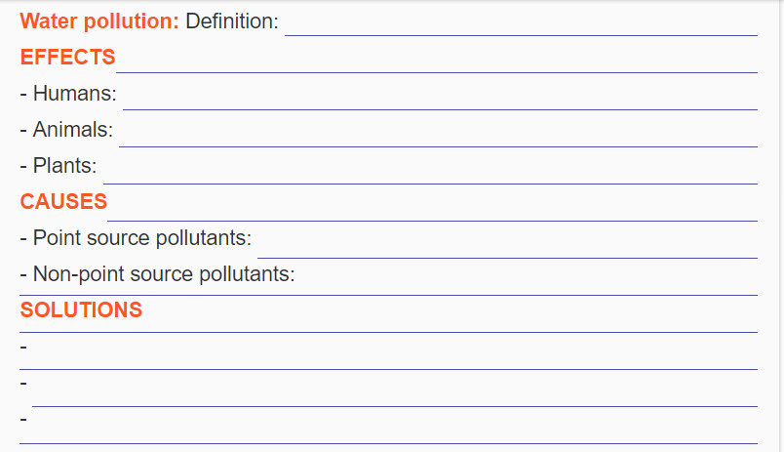Image resolution: width=784 pixels, height=452 pixels.
Task: Click the blank line next to CAUSES
Action: [x=433, y=208]
